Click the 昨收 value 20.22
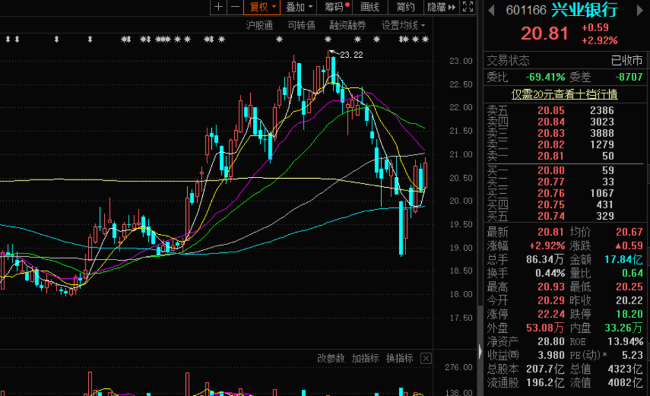Image resolution: width=650 pixels, height=396 pixels. (629, 300)
